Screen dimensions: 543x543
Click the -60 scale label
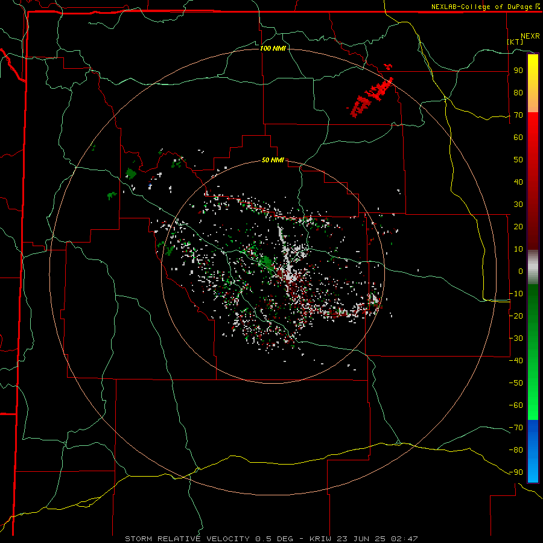point(516,405)
